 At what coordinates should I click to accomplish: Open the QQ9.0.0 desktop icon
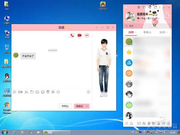click(x=103, y=6)
